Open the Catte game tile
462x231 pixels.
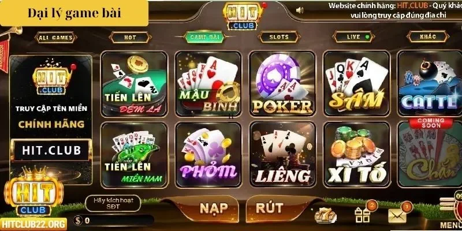[x=430, y=84]
